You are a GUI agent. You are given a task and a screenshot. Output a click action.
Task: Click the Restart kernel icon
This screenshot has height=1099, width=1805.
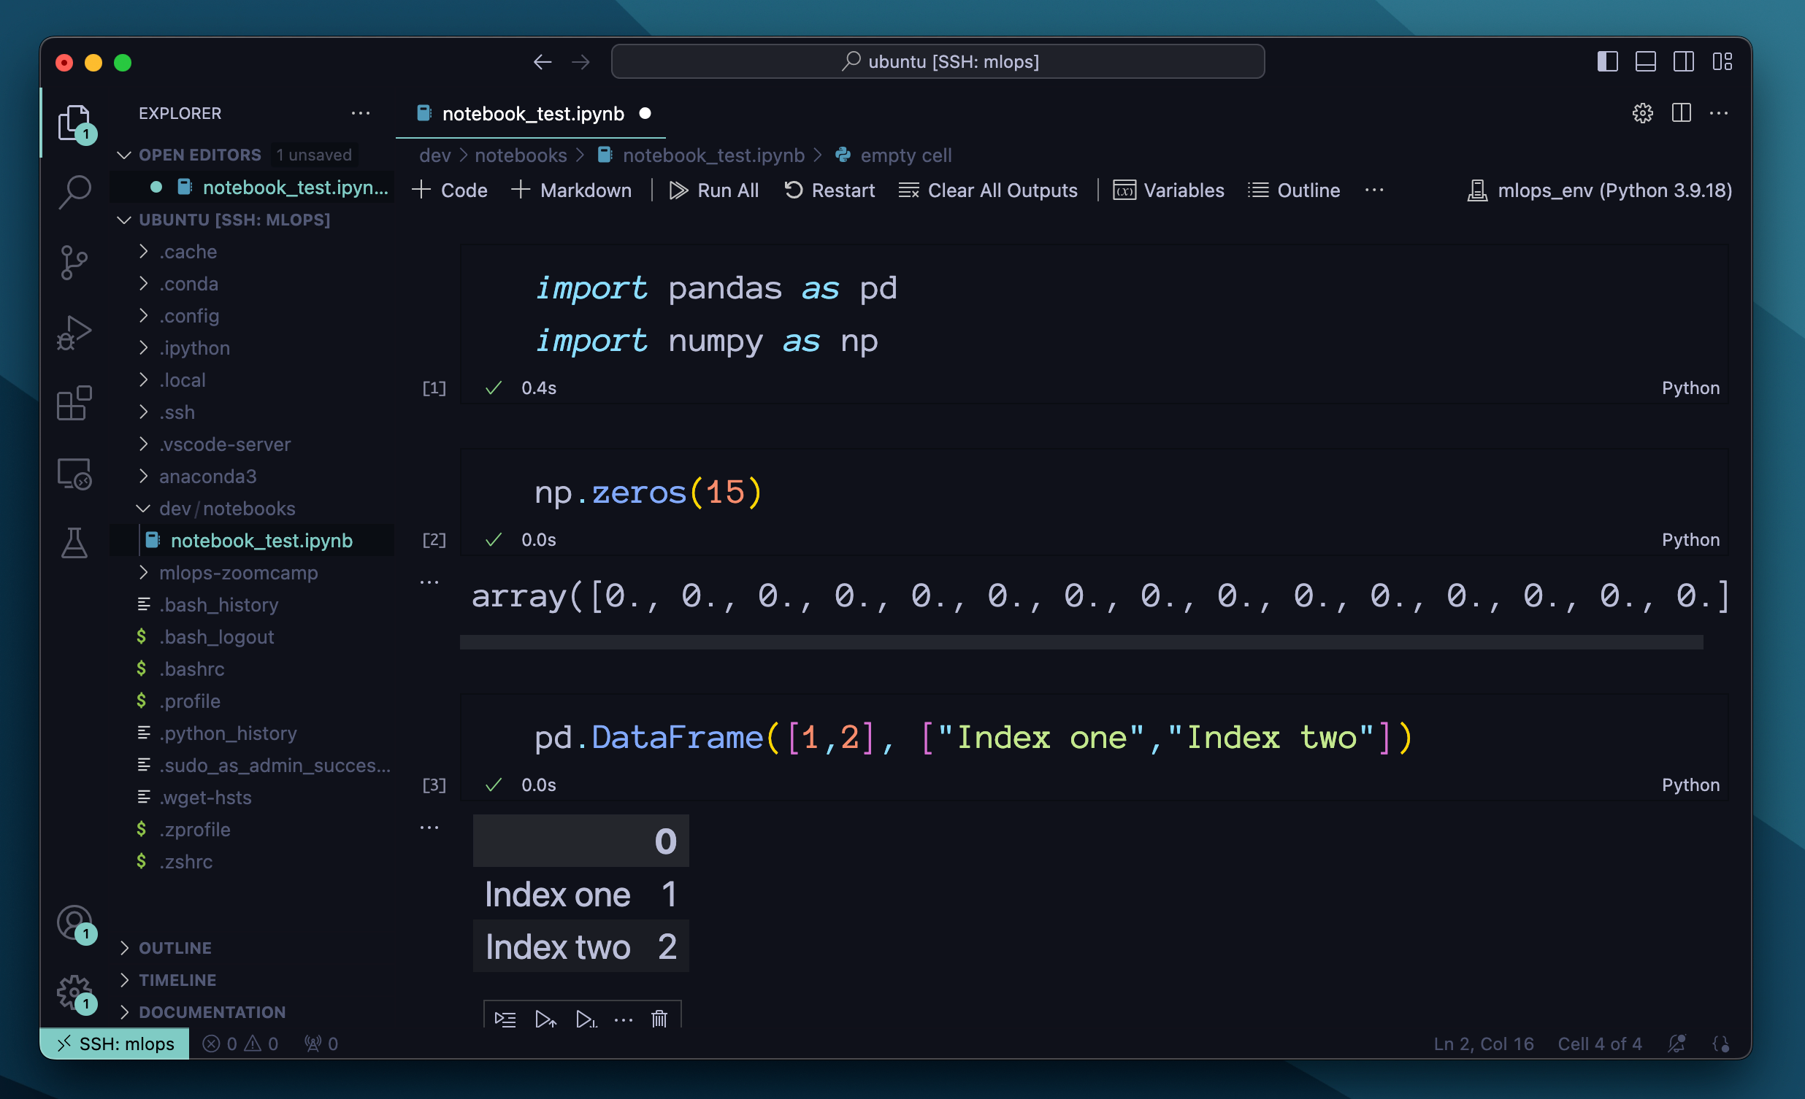coord(790,190)
